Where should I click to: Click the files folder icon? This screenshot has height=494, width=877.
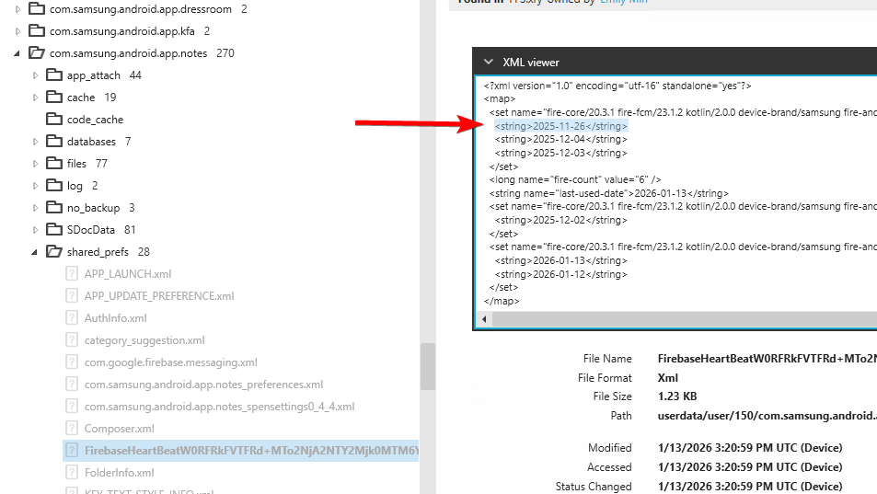[x=54, y=163]
